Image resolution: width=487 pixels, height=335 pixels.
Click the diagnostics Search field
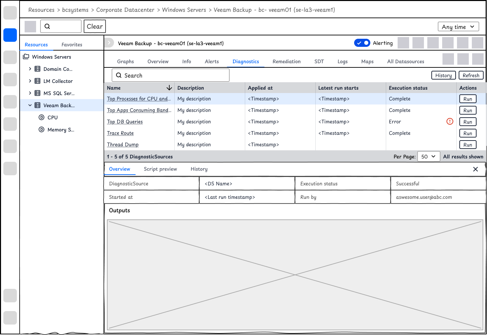pyautogui.click(x=171, y=75)
